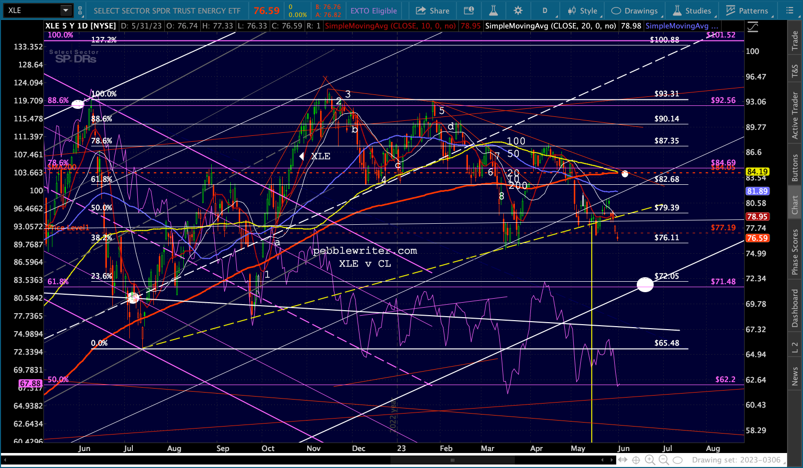Open the Style menu
This screenshot has height=468, width=803.
click(582, 10)
